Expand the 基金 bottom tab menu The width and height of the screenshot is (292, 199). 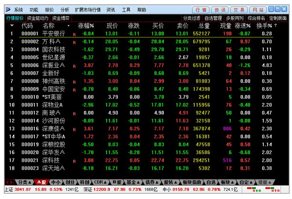point(138,182)
